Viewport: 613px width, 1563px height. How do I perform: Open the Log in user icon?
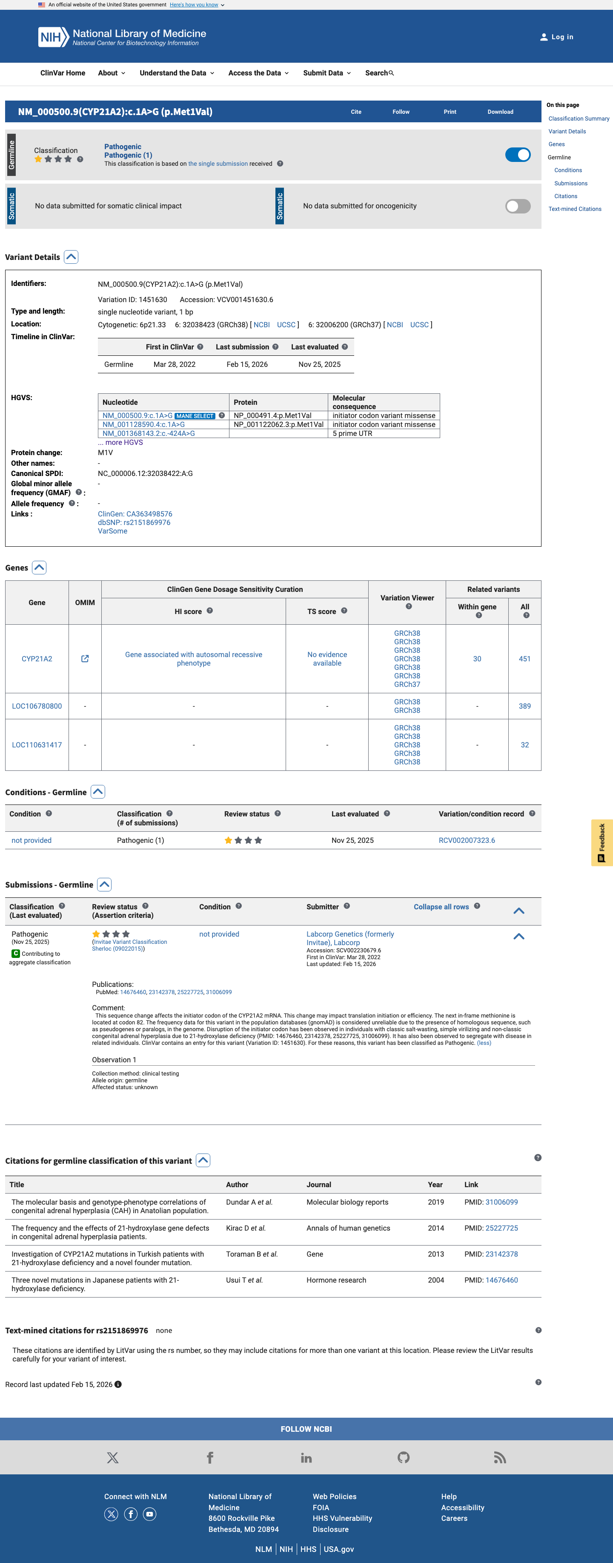[544, 37]
